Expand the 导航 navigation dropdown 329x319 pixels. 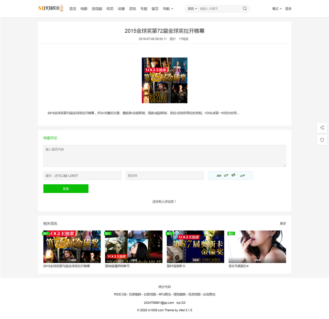coord(168,9)
